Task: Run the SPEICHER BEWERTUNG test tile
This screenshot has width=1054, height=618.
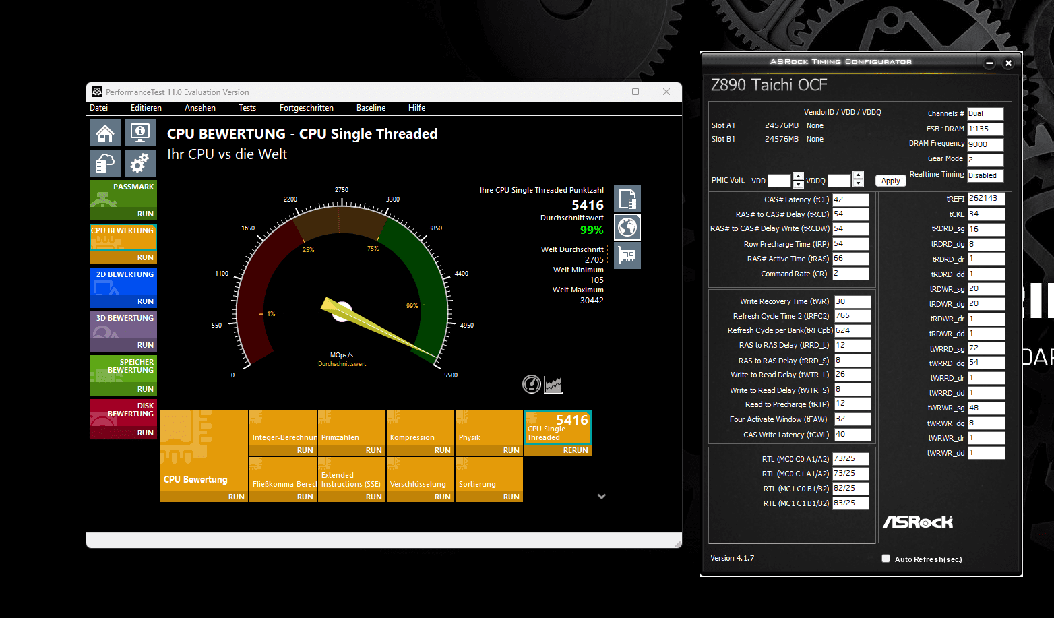Action: pos(146,389)
